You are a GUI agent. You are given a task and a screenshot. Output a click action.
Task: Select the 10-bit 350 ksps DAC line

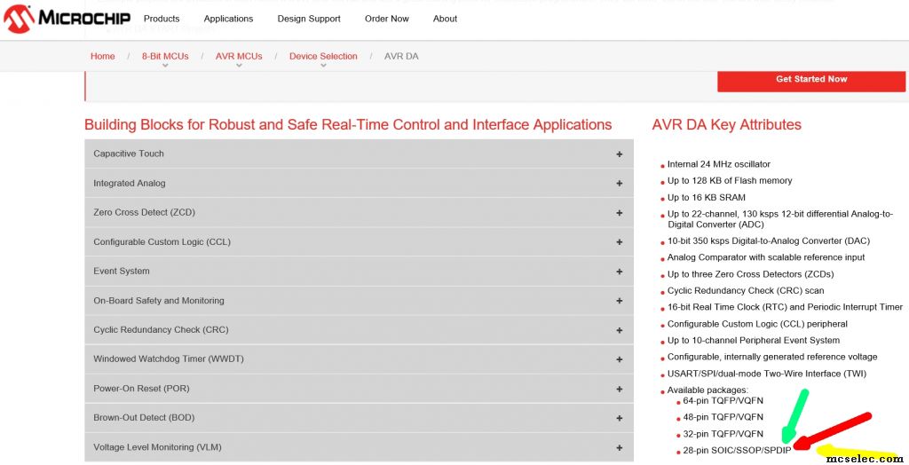click(x=768, y=240)
